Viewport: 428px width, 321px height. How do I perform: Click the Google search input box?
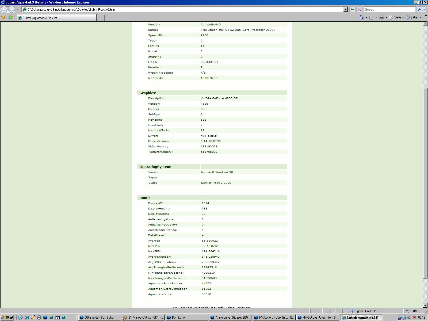coord(390,9)
